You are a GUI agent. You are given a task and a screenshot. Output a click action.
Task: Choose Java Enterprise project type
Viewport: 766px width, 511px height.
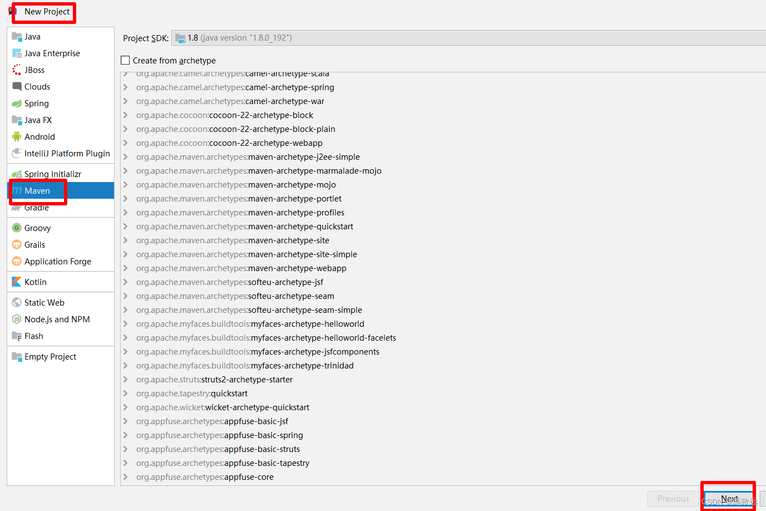click(x=61, y=53)
